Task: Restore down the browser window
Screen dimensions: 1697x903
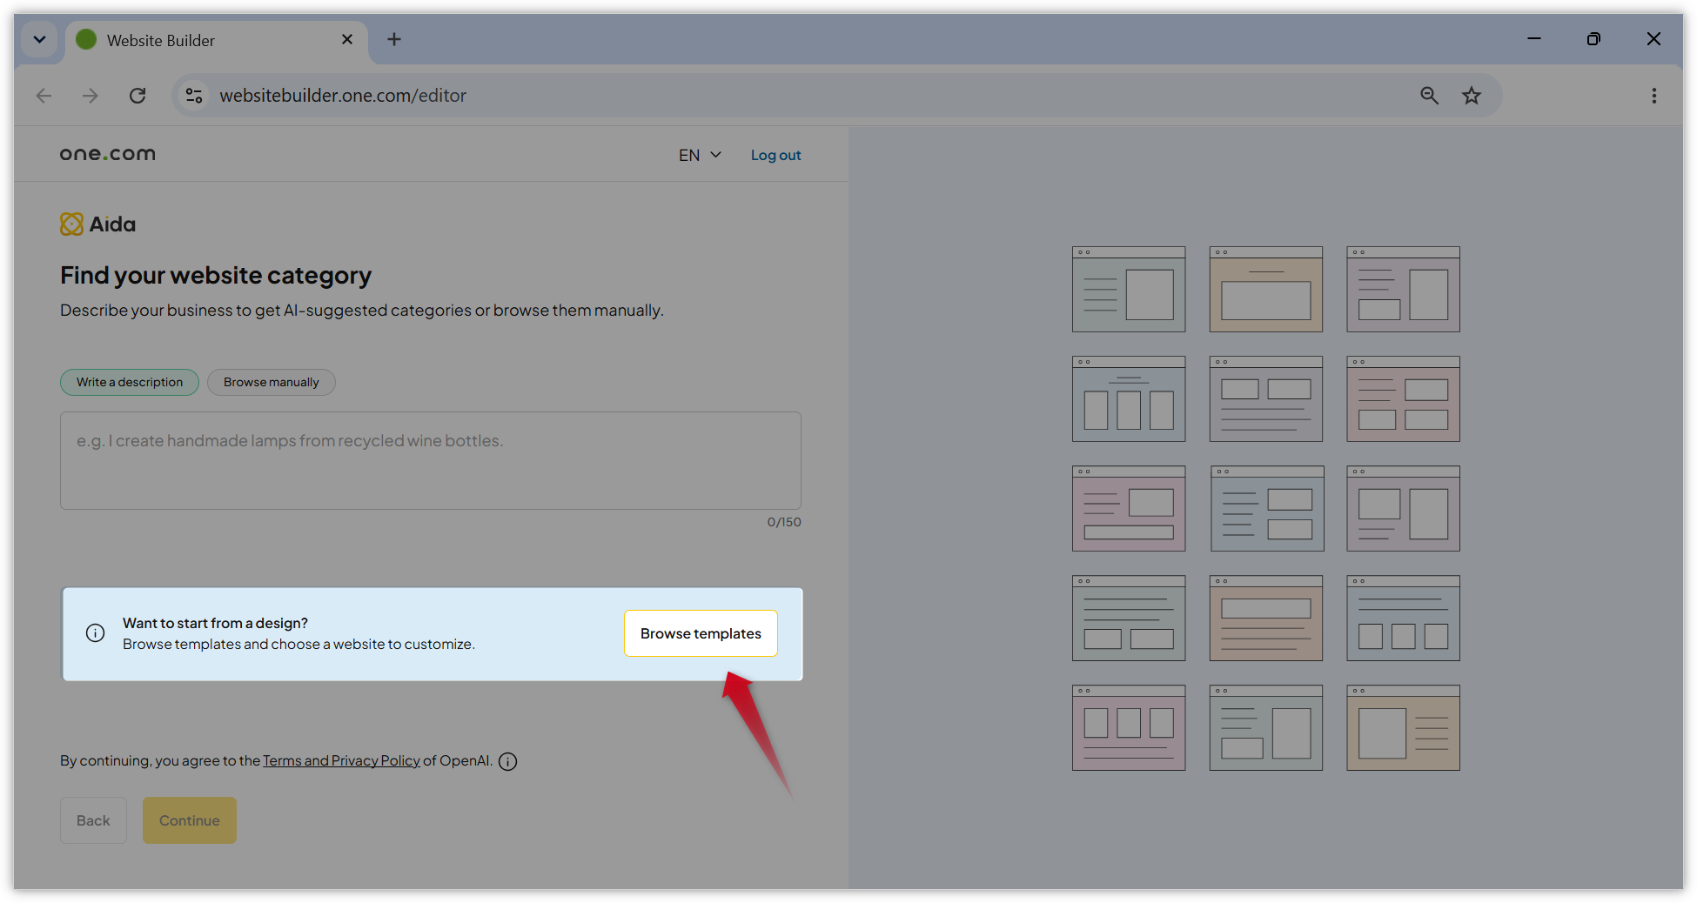Action: [x=1593, y=39]
